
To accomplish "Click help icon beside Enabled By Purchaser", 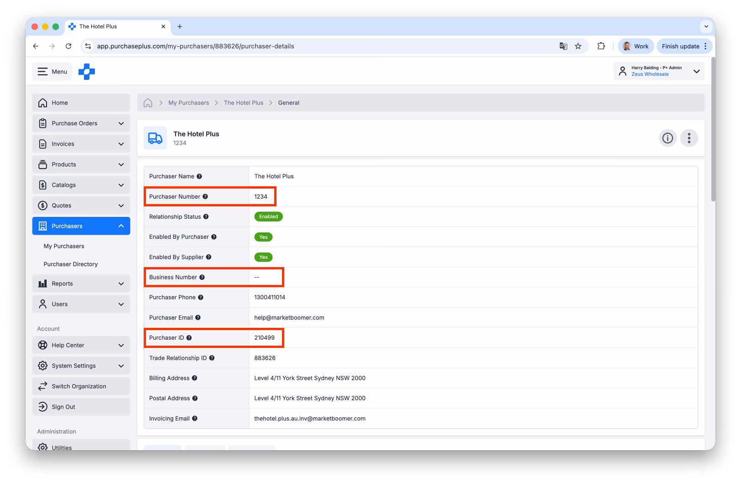I will 214,237.
